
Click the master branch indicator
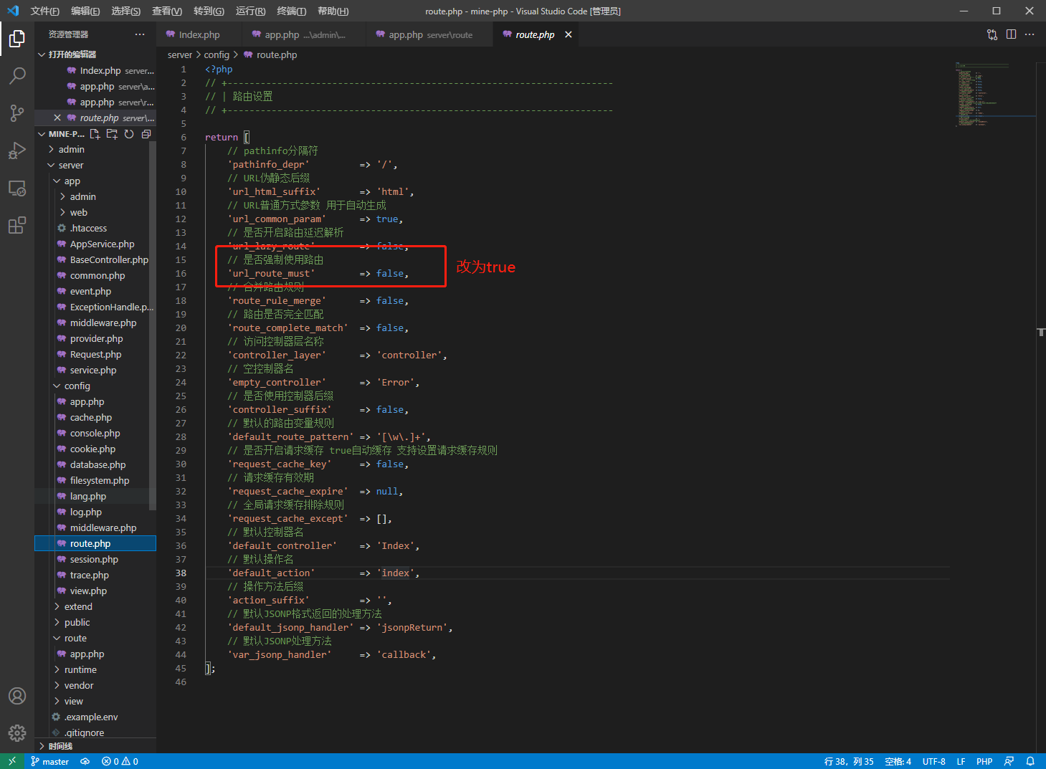[50, 761]
